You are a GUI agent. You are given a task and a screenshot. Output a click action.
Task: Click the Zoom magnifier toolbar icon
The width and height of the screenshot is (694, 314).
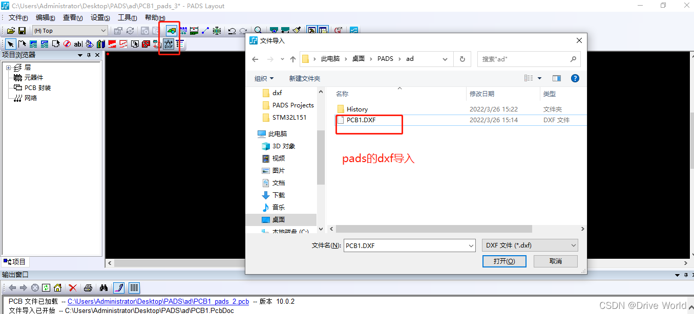coord(258,31)
